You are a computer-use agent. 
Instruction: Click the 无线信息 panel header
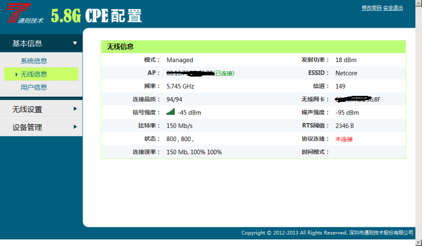coord(253,47)
